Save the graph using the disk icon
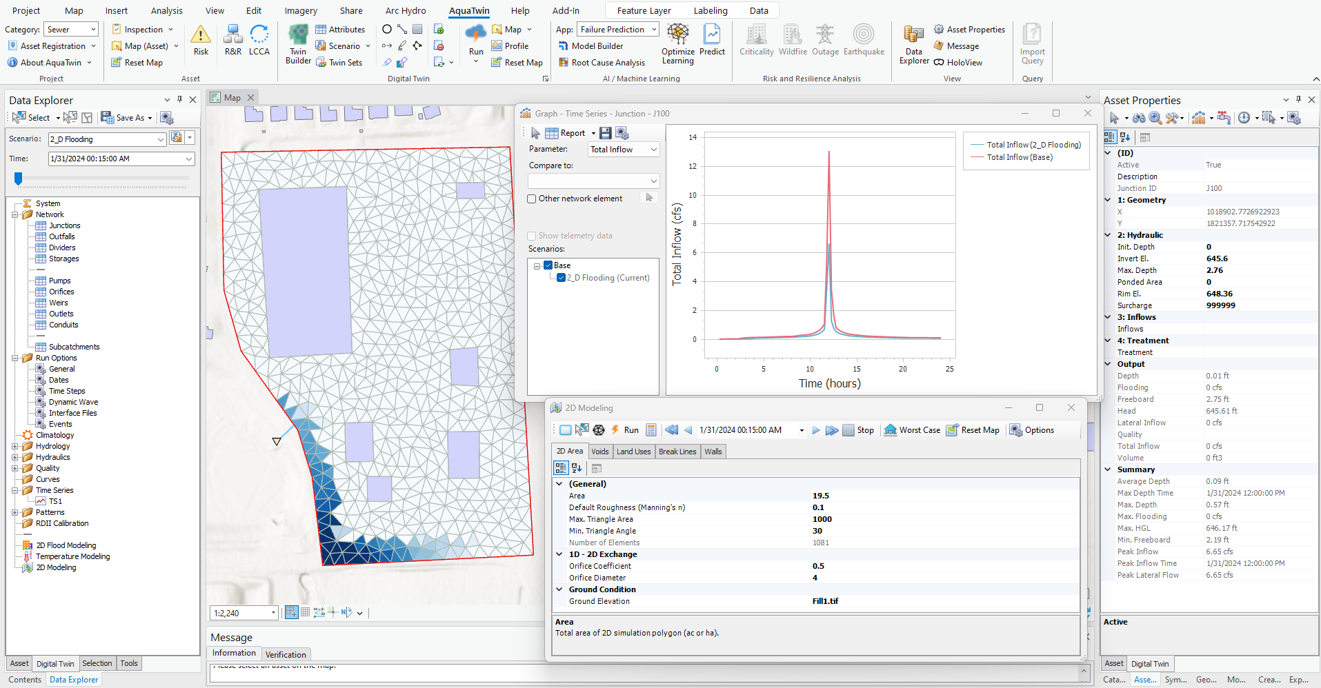Screen dimensions: 1321x688 pos(606,133)
